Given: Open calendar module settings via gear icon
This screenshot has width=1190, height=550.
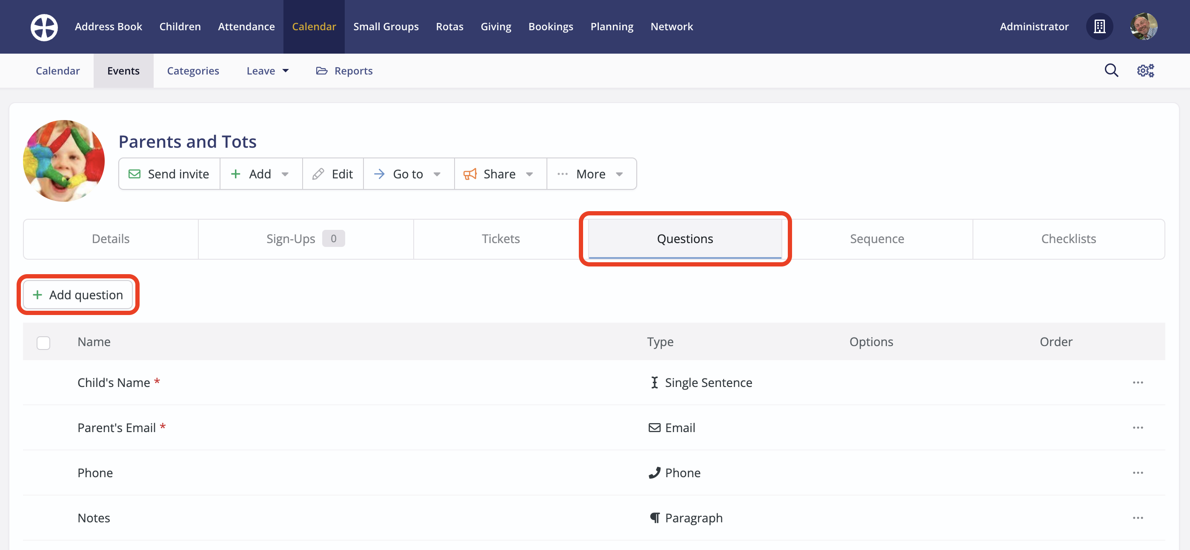Looking at the screenshot, I should coord(1145,70).
